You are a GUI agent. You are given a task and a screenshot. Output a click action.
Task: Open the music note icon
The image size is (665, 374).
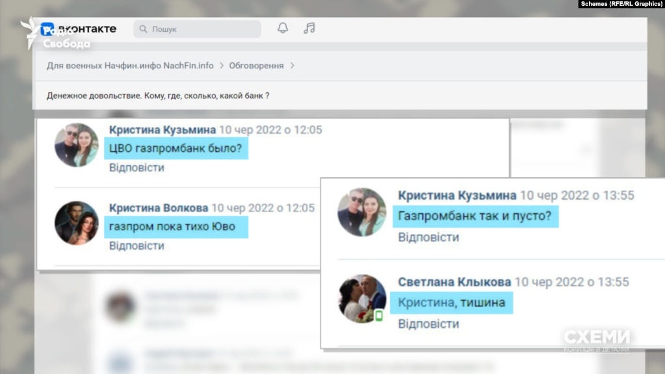(x=309, y=28)
